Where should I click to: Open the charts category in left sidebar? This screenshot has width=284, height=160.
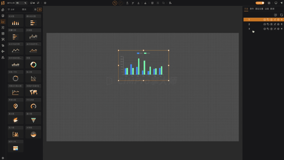[3, 22]
